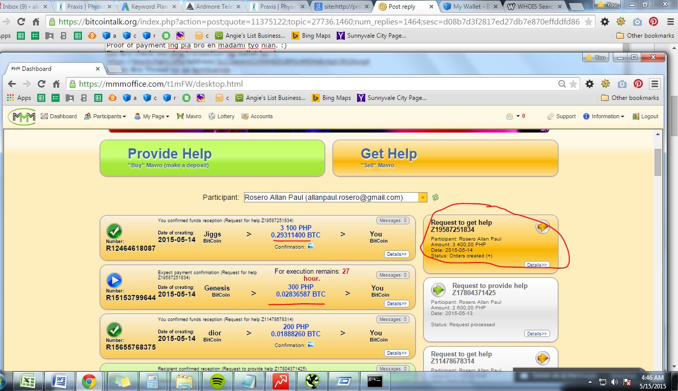Click green checkmark icon of order R15655768375

tap(114, 330)
